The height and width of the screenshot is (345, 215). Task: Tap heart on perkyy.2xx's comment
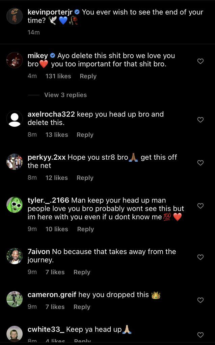pos(200,163)
